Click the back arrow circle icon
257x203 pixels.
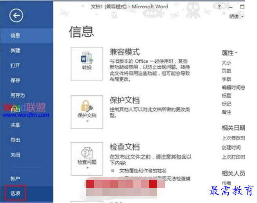pos(16,16)
